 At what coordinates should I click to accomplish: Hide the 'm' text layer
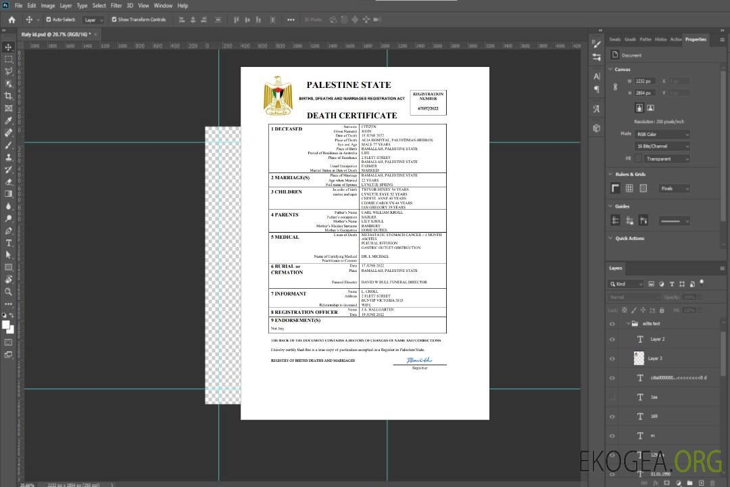click(612, 436)
